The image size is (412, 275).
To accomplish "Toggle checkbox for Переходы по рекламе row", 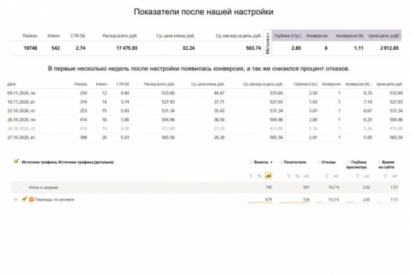I will [24, 199].
